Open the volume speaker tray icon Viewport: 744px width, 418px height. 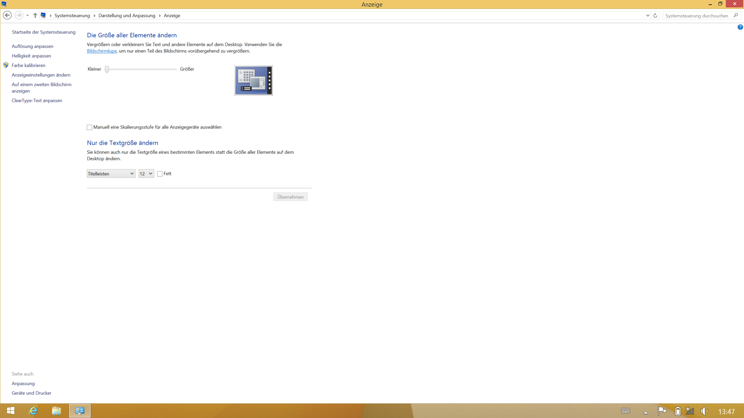[704, 411]
